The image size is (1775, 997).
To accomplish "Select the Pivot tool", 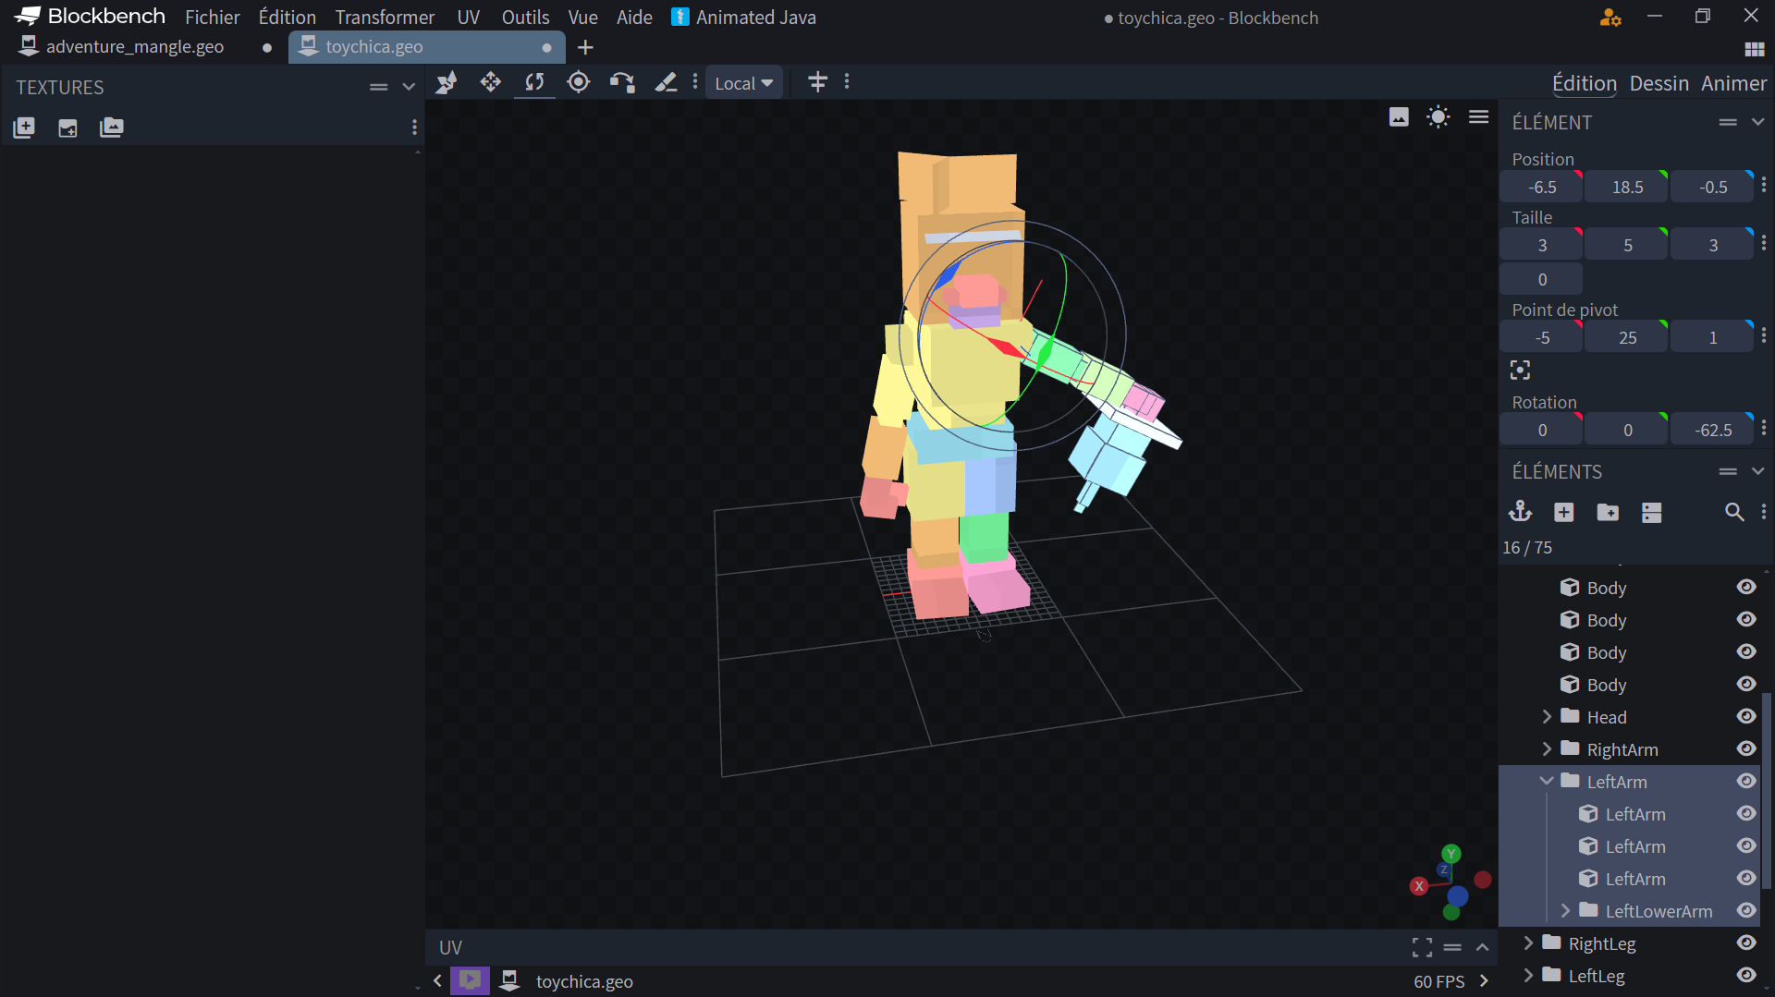I will coord(579,83).
